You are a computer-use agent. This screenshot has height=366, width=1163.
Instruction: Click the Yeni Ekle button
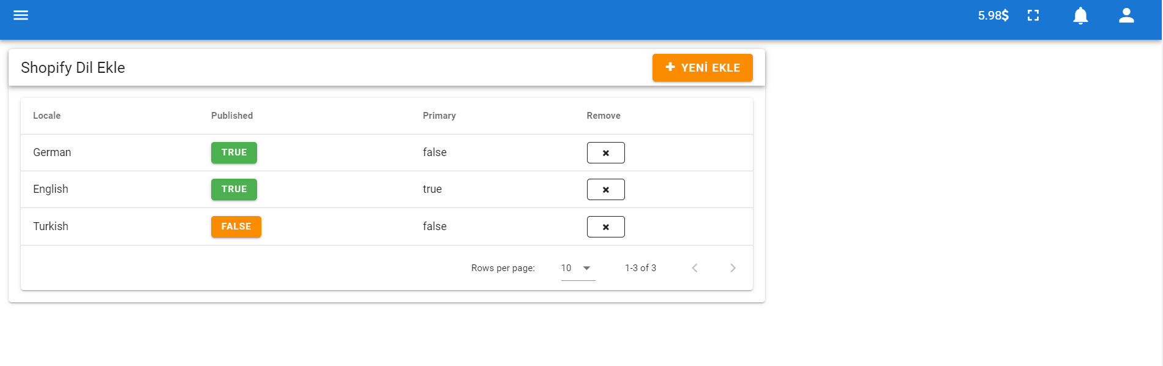pos(702,67)
